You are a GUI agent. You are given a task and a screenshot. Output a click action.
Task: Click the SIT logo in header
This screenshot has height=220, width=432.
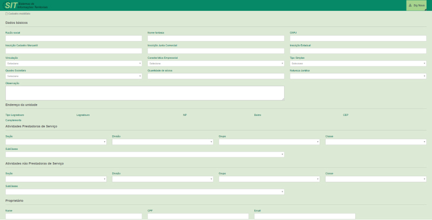11,5
